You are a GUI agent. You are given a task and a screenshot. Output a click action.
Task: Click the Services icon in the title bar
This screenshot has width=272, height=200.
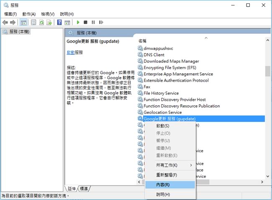[x=6, y=5]
